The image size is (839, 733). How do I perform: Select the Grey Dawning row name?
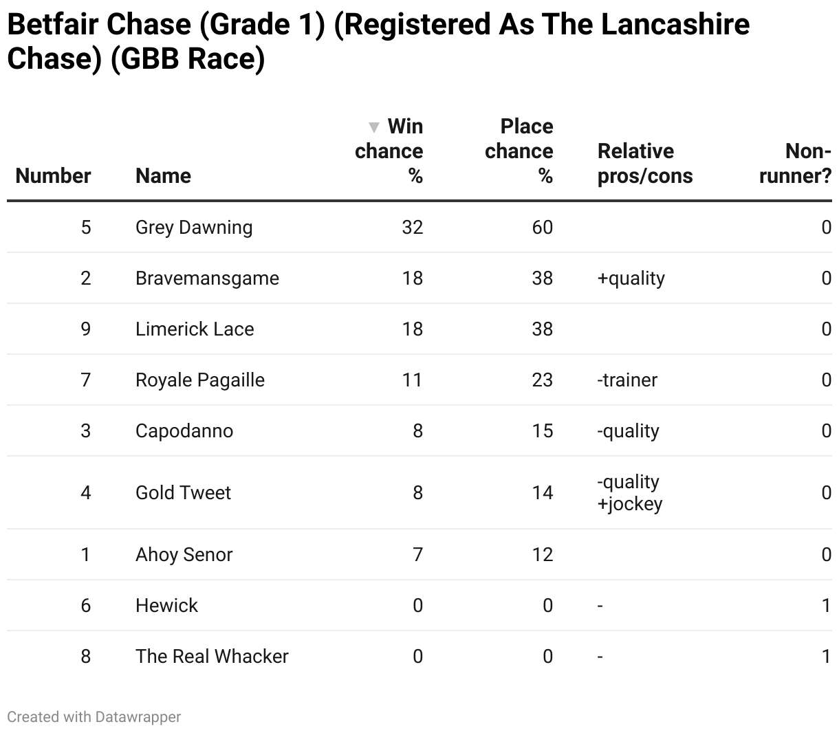point(194,228)
